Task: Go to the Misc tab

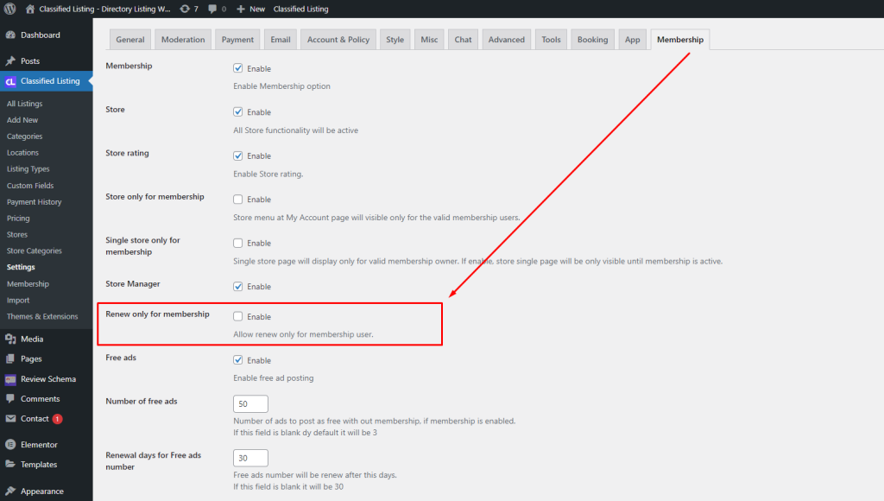Action: click(x=429, y=40)
